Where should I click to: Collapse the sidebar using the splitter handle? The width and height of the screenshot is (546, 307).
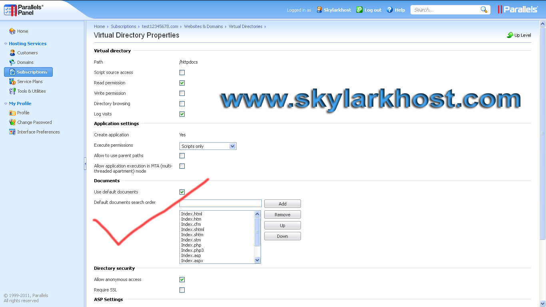tap(85, 164)
